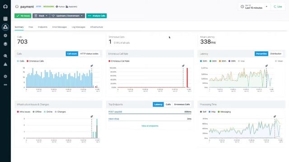
Task: Toggle Online legend entry
Action: pos(48,112)
